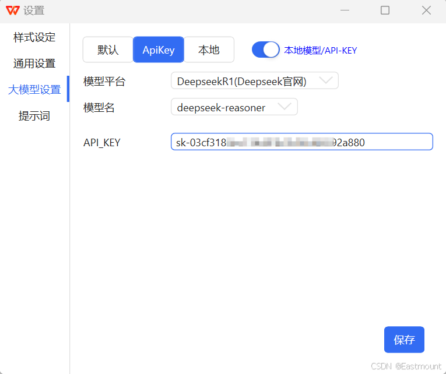
Task: Minimize the 设置 window
Action: click(345, 10)
